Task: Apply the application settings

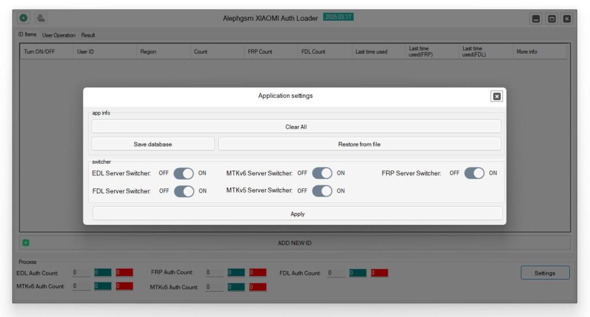Action: click(x=297, y=213)
